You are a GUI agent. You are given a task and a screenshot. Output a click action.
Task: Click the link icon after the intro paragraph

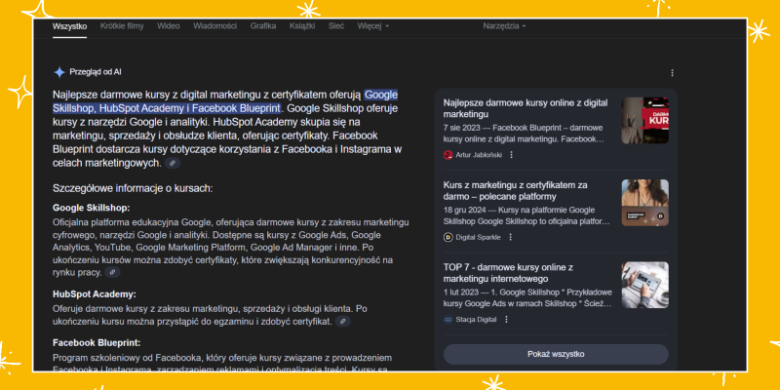[173, 164]
